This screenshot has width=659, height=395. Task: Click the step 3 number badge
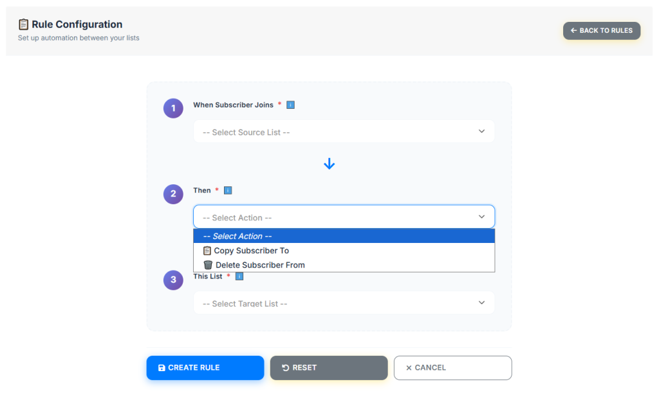(173, 280)
